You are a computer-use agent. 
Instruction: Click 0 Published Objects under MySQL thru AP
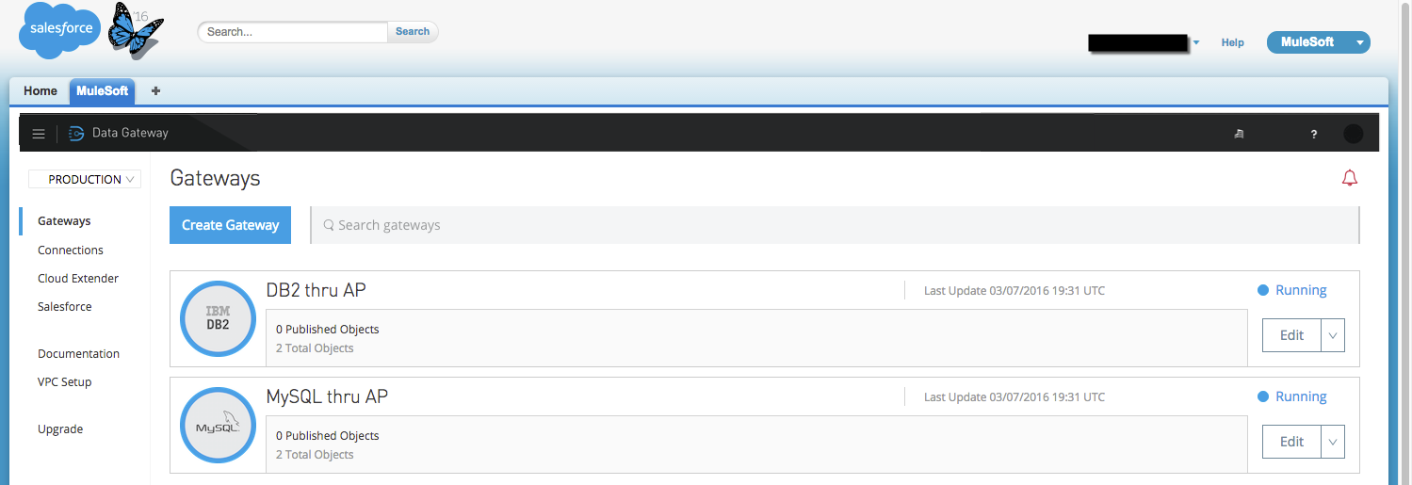click(x=328, y=436)
